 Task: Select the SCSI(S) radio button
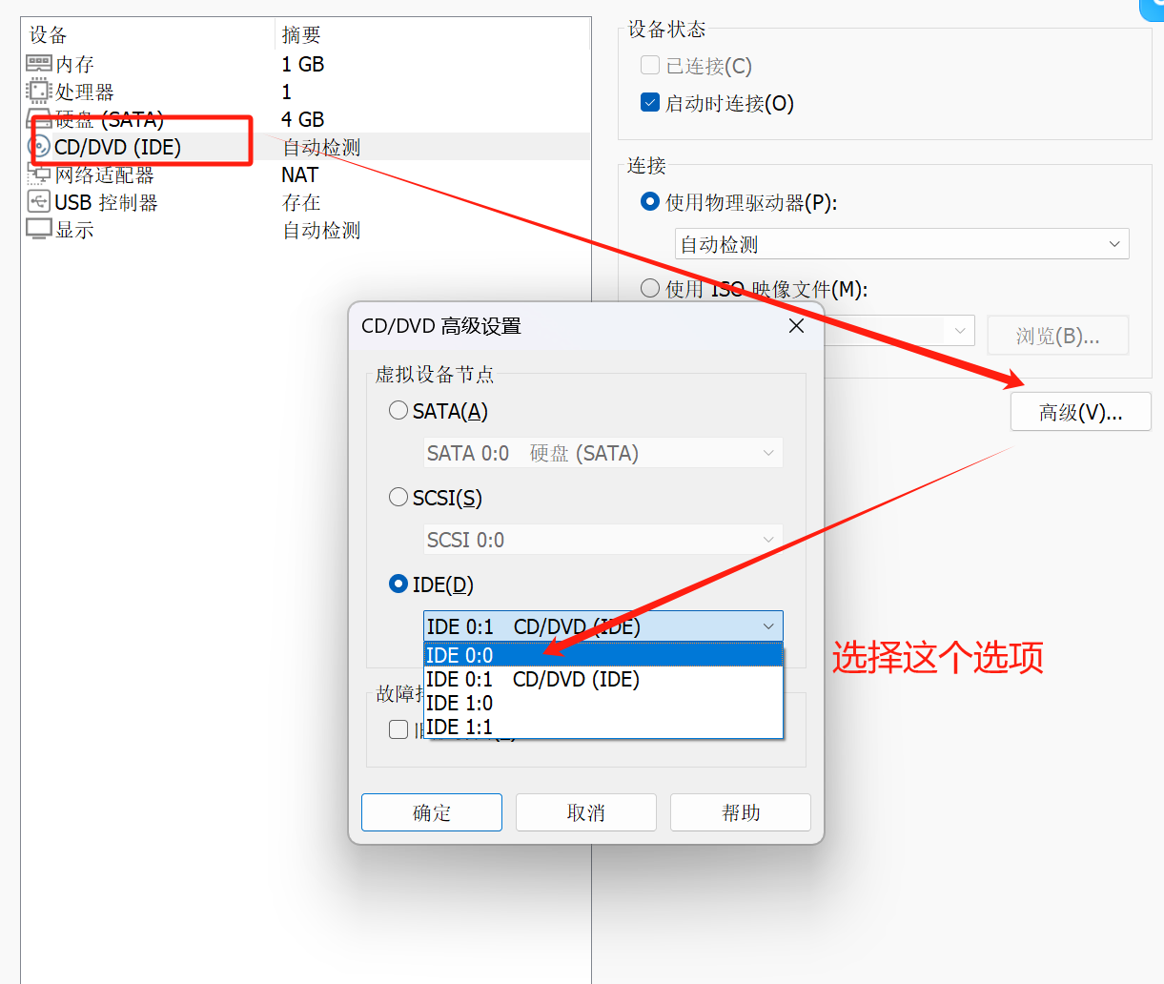click(x=398, y=498)
